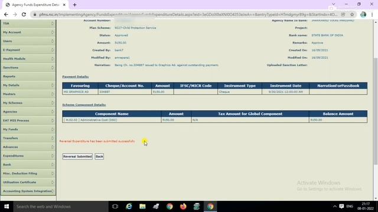This screenshot has width=378, height=212.
Task: Click the Windows taskbar search box
Action: pyautogui.click(x=61, y=207)
